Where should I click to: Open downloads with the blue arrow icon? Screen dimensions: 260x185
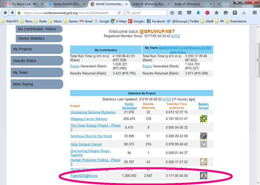click(x=198, y=13)
